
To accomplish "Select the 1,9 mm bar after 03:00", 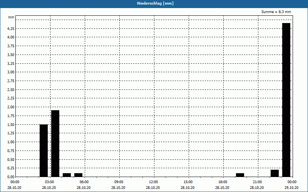I will [x=55, y=144].
